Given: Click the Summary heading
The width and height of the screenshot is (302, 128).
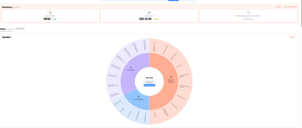Looking at the screenshot, I should pyautogui.click(x=7, y=7).
